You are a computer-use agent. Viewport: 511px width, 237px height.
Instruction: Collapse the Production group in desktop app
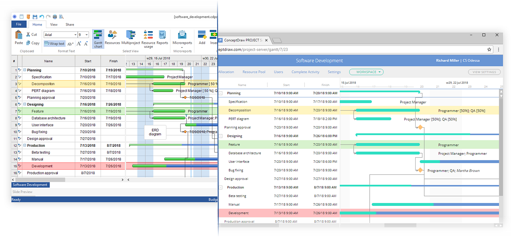tap(24, 146)
